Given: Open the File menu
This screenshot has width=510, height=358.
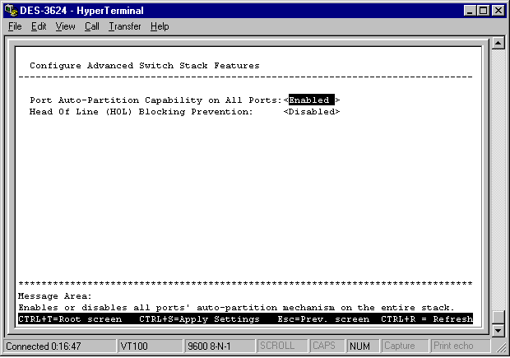Looking at the screenshot, I should pyautogui.click(x=15, y=26).
